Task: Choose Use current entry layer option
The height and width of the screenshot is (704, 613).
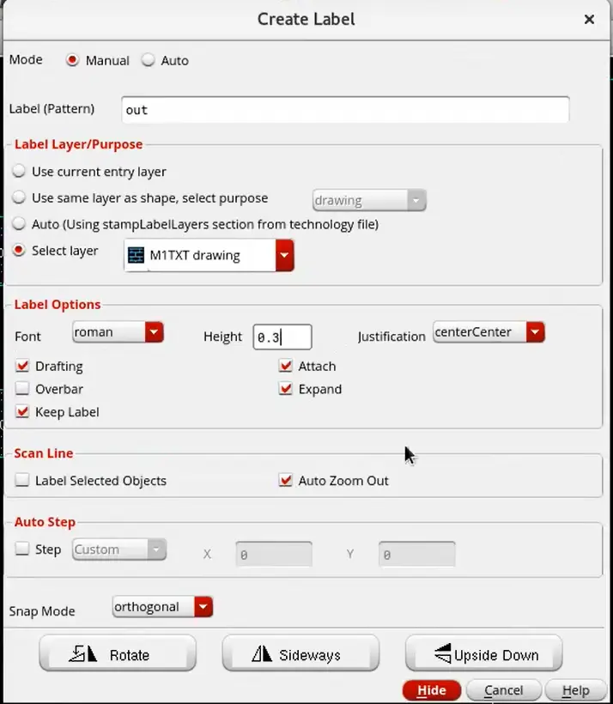Action: tap(19, 171)
